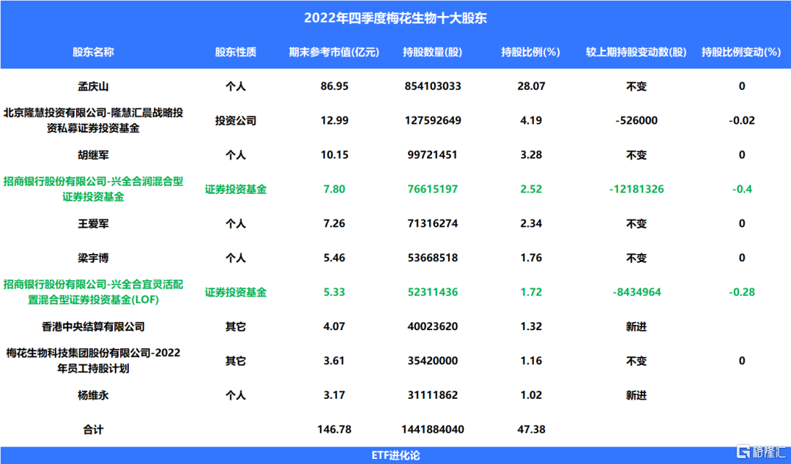Image resolution: width=791 pixels, height=464 pixels.
Task: Select holding ratio '2.52'
Action: tap(531, 189)
